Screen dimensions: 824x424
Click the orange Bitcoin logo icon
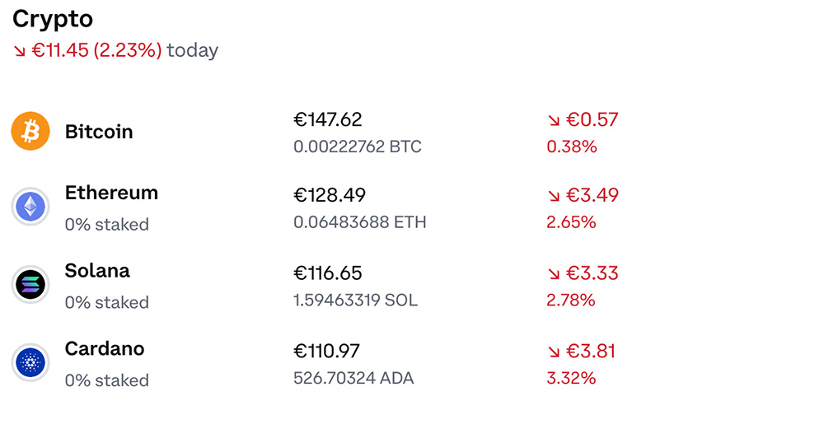pos(30,132)
